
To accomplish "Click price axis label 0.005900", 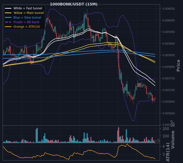I will point(169,43).
